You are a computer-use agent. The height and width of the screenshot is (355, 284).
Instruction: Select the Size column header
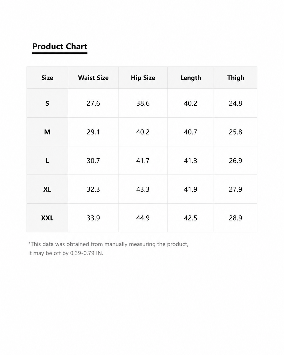(47, 78)
